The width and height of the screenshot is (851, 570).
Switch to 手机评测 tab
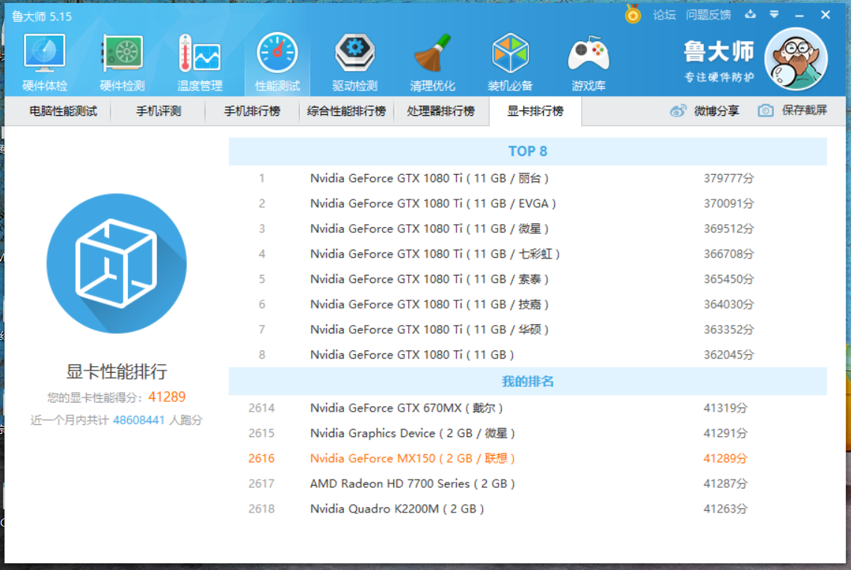(159, 111)
